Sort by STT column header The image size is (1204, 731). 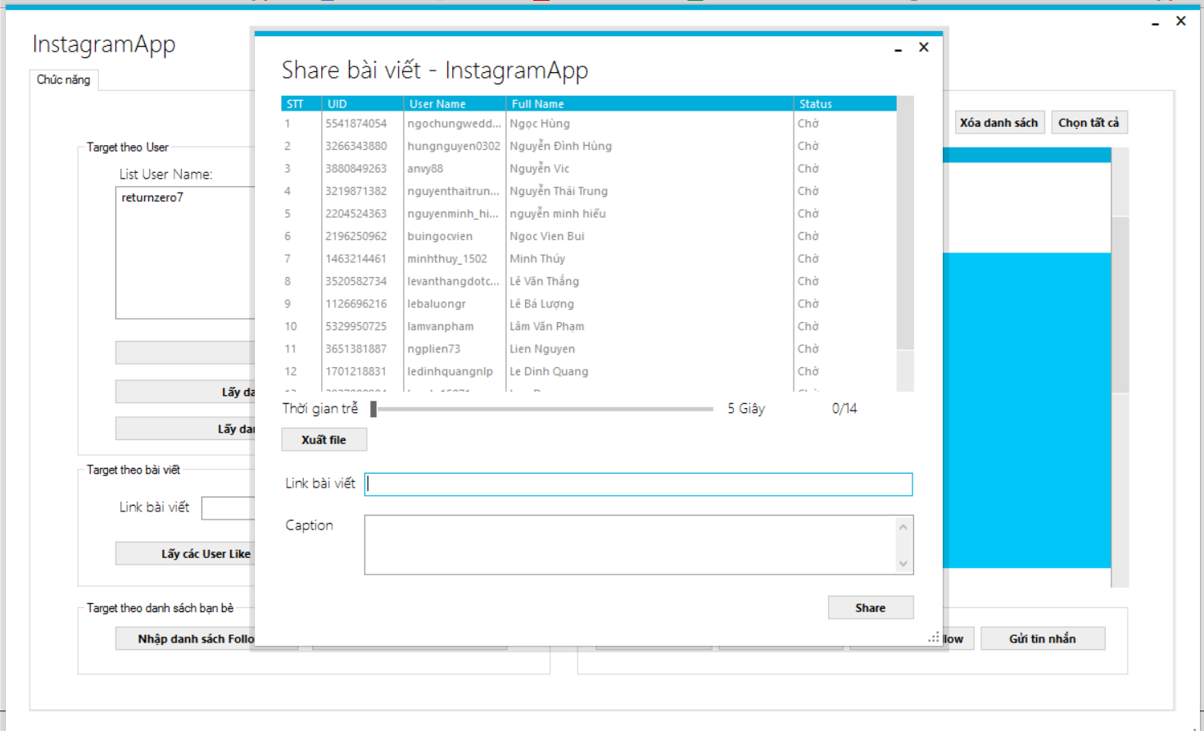[x=301, y=104]
